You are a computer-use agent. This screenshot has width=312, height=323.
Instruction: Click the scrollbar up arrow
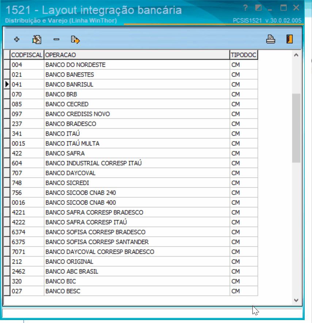(x=296, y=55)
